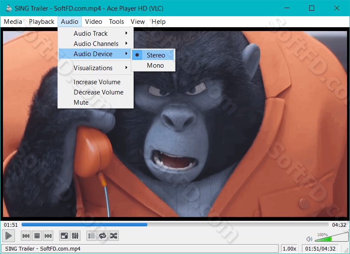Select the Mono audio device option
350x254 pixels.
pyautogui.click(x=153, y=66)
